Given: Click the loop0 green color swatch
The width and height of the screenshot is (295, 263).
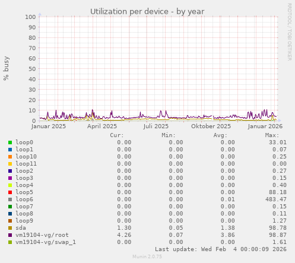Looking at the screenshot, I should 10,142.
